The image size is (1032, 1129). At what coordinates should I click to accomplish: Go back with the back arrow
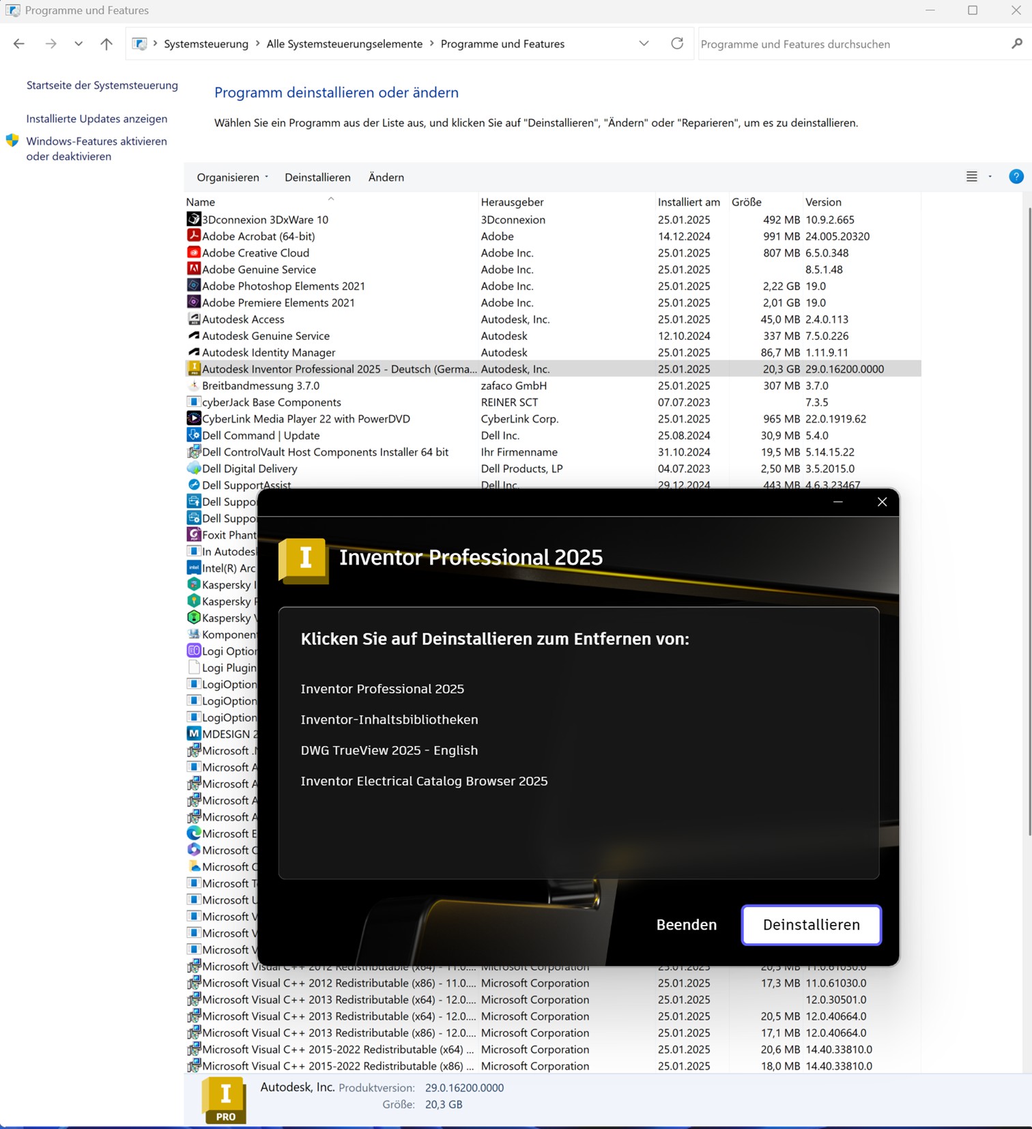pyautogui.click(x=19, y=44)
